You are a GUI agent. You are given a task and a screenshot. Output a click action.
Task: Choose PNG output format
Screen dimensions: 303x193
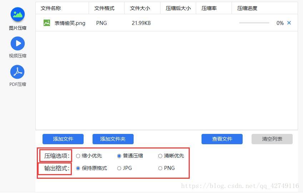click(167, 168)
